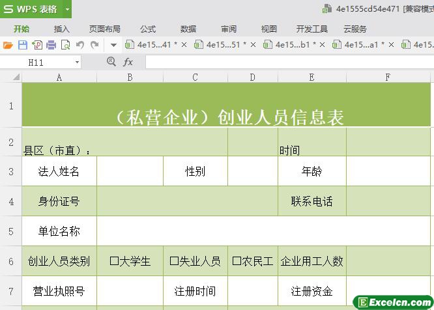
Task: Switch to the 公式 ribbon tab
Action: pyautogui.click(x=148, y=29)
